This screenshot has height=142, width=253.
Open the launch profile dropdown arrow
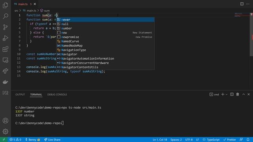[227, 95]
